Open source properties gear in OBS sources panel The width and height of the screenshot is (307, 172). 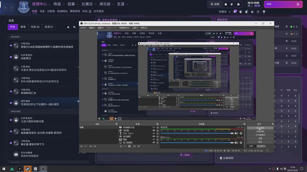(x=129, y=146)
